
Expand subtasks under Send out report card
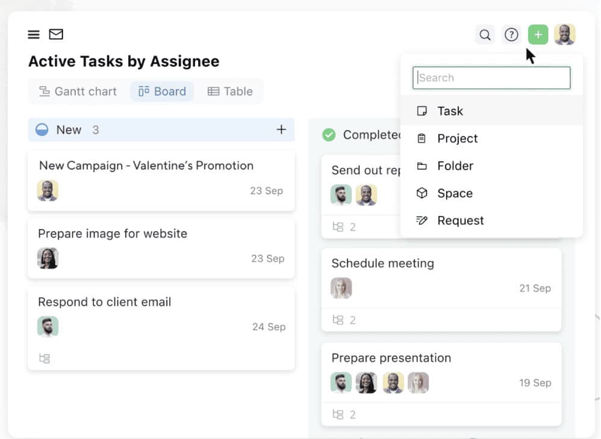point(344,227)
